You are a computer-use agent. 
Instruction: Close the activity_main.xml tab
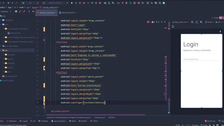56,13
